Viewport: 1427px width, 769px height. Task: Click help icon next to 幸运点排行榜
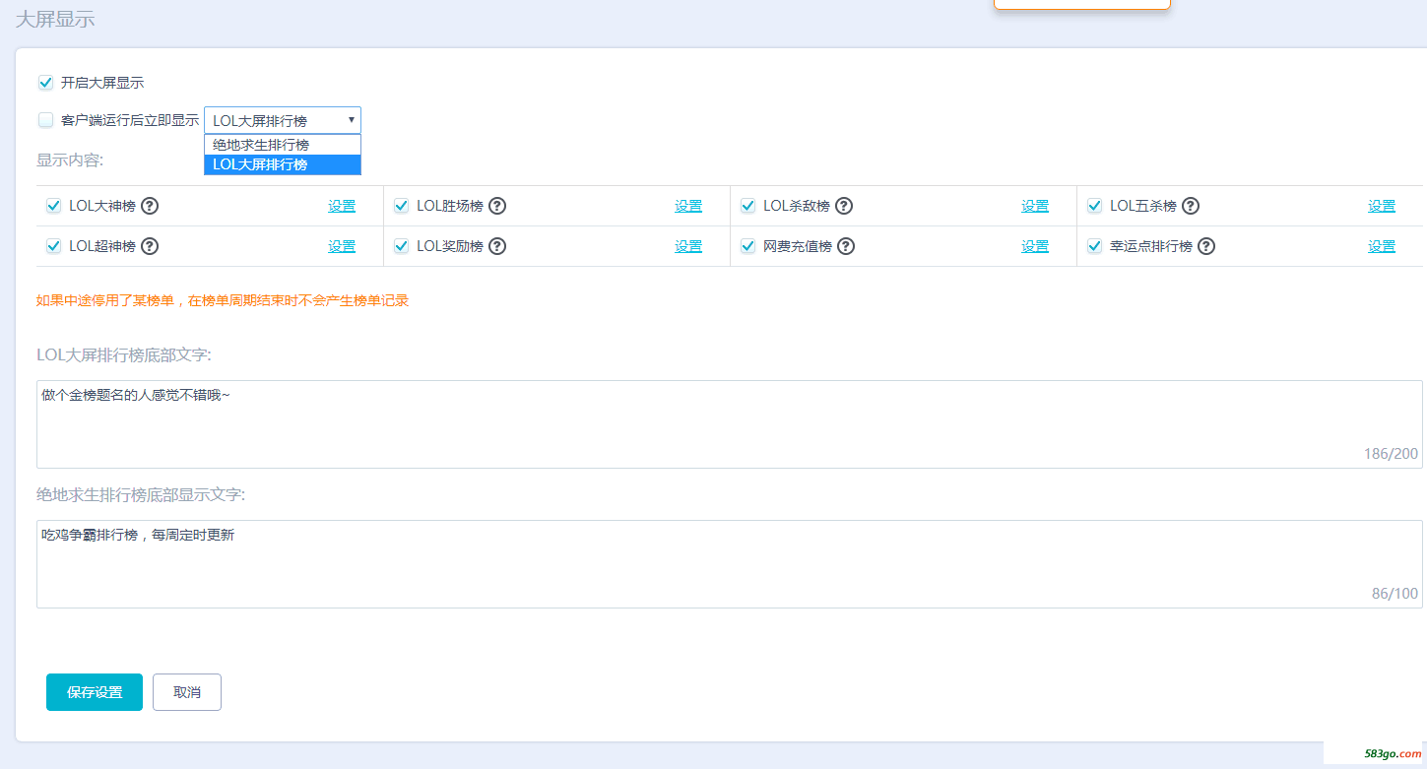click(1206, 246)
